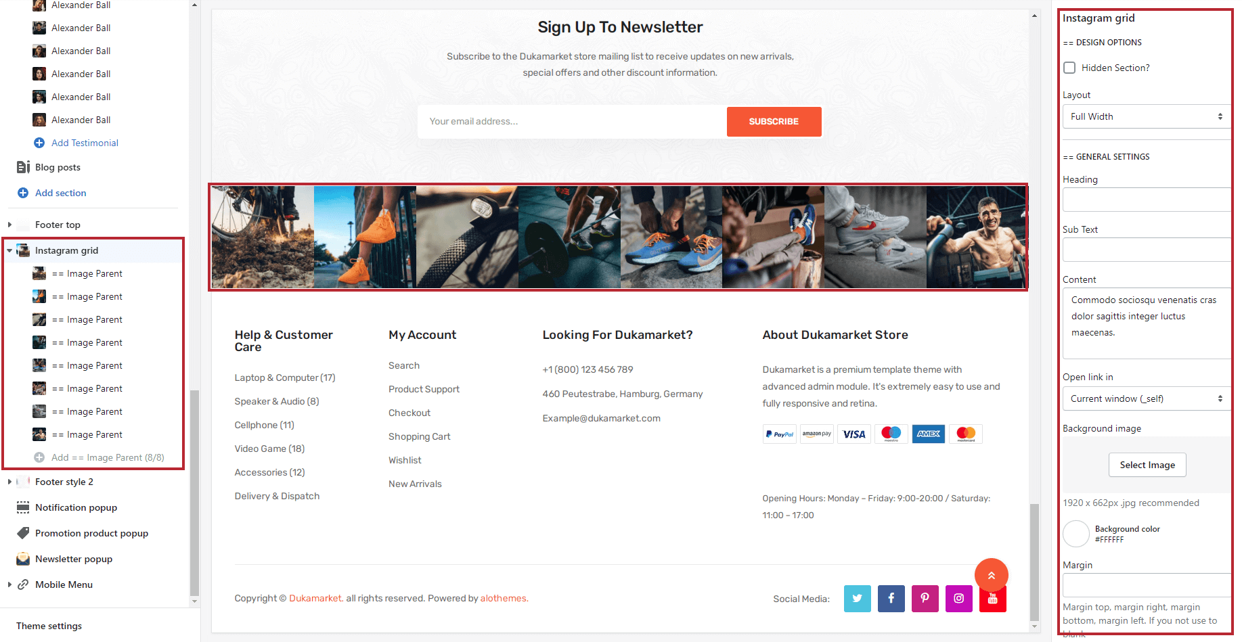Click the scroll-to-top round arrow button
This screenshot has width=1242, height=642.
pyautogui.click(x=991, y=575)
